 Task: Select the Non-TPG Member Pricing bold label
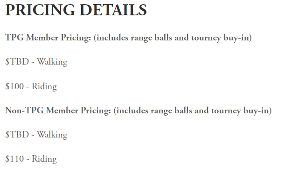click(58, 111)
